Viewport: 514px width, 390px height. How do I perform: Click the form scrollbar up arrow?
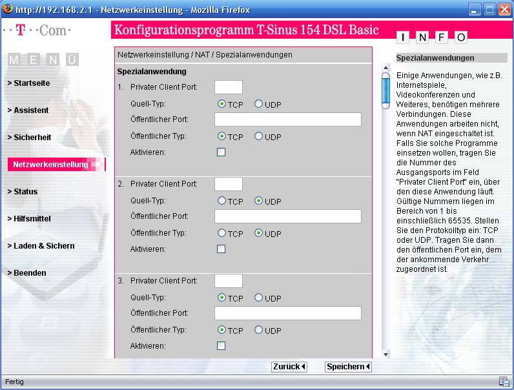point(386,68)
